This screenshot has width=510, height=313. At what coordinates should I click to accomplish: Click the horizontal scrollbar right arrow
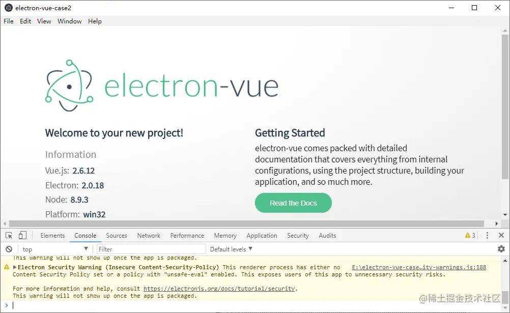[x=496, y=223]
